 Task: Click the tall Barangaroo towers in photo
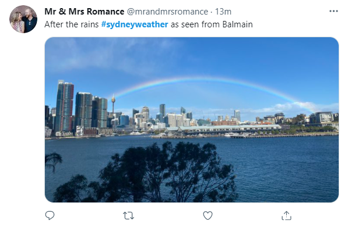pyautogui.click(x=65, y=106)
